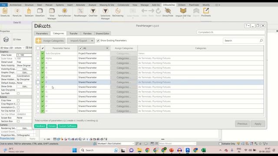Click the Custom Software button
Image resolution: width=278 pixels, height=156 pixels.
point(67,126)
